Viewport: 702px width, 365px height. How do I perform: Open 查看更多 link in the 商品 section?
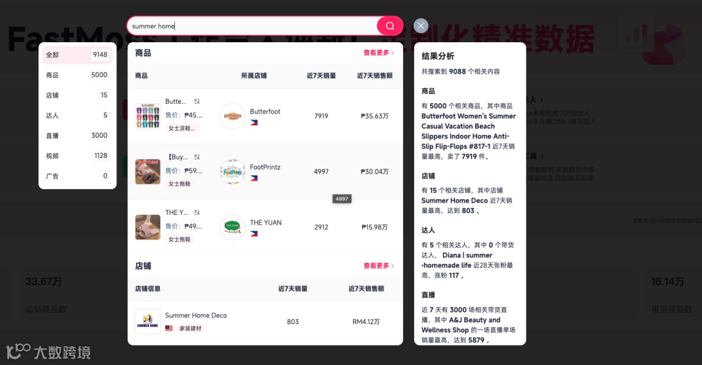click(x=379, y=53)
